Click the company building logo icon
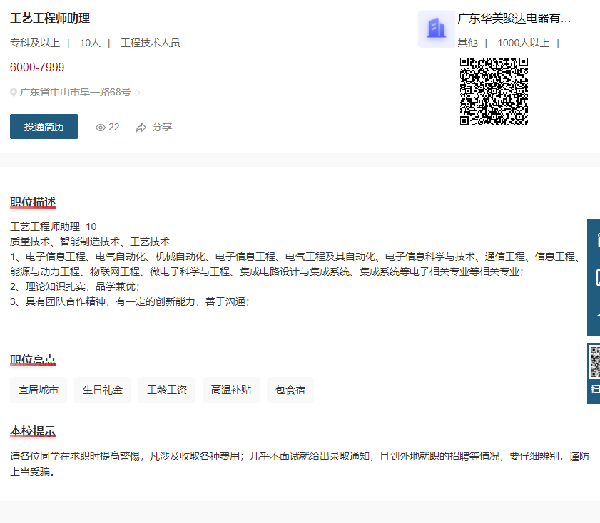600x523 pixels. 436,29
